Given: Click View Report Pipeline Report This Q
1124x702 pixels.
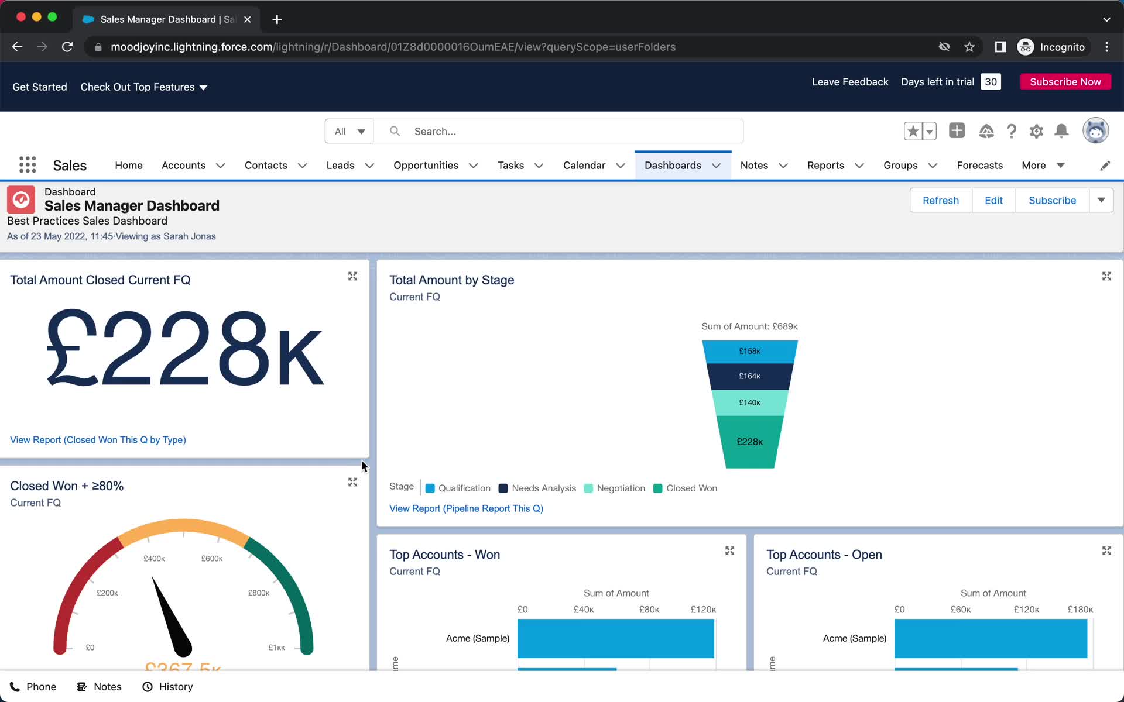Looking at the screenshot, I should (x=466, y=508).
